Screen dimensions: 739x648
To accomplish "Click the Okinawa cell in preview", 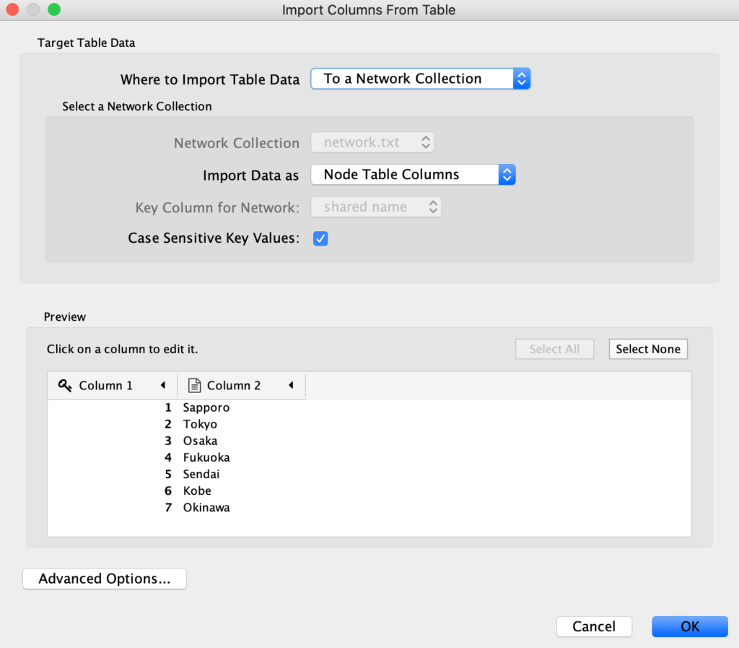I will pos(206,507).
